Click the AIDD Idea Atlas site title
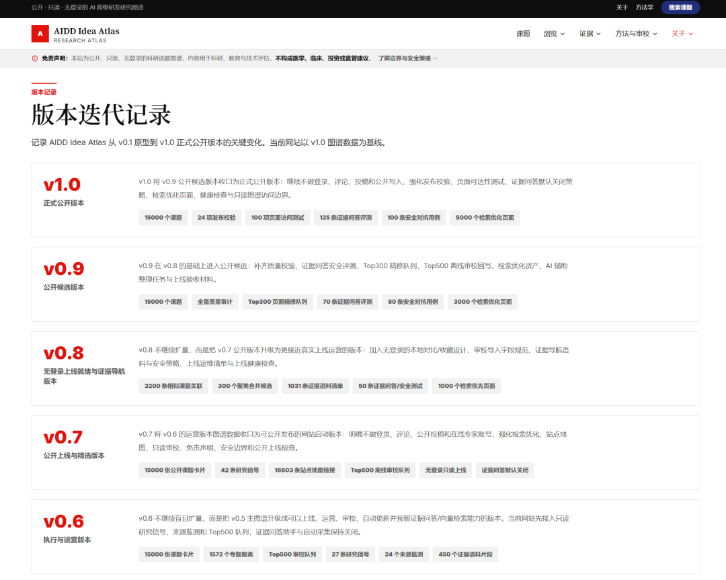This screenshot has height=580, width=726. tap(87, 31)
